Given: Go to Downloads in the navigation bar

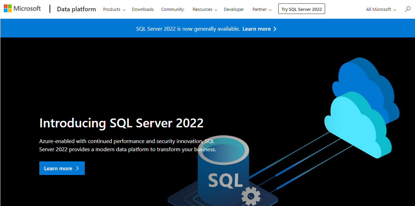Looking at the screenshot, I should pos(143,10).
